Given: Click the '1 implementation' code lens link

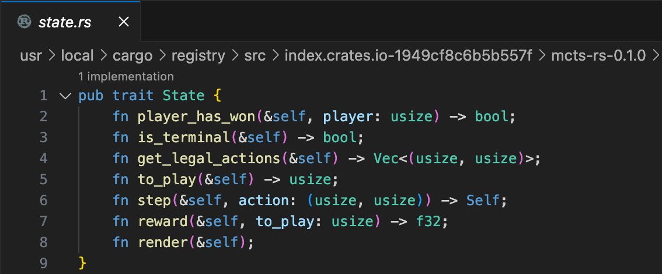Looking at the screenshot, I should point(126,76).
